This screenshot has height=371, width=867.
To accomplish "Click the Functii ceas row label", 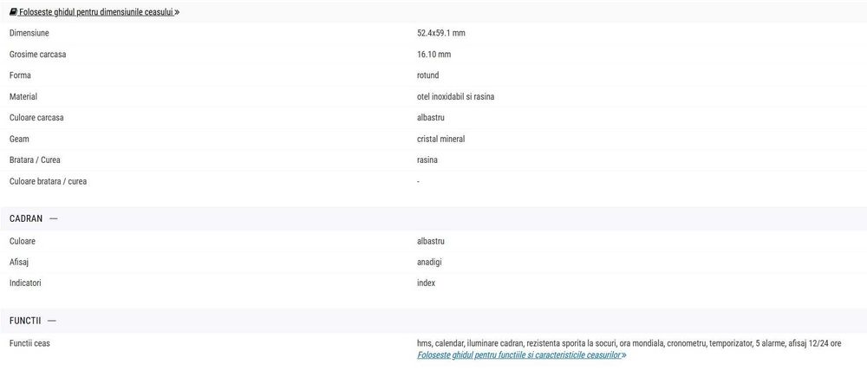I will (x=29, y=344).
